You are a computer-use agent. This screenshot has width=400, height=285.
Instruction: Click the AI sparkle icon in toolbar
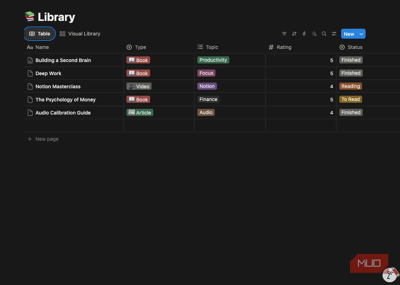pyautogui.click(x=314, y=34)
